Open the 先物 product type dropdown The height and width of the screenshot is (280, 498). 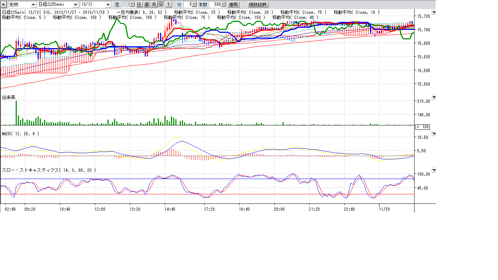tap(33, 5)
